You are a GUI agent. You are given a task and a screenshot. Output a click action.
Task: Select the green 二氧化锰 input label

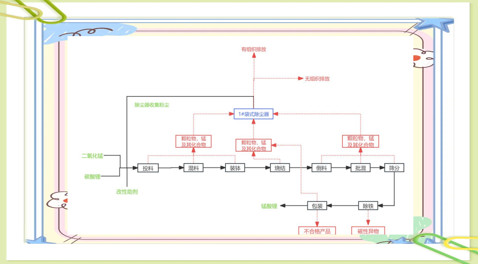coord(92,156)
